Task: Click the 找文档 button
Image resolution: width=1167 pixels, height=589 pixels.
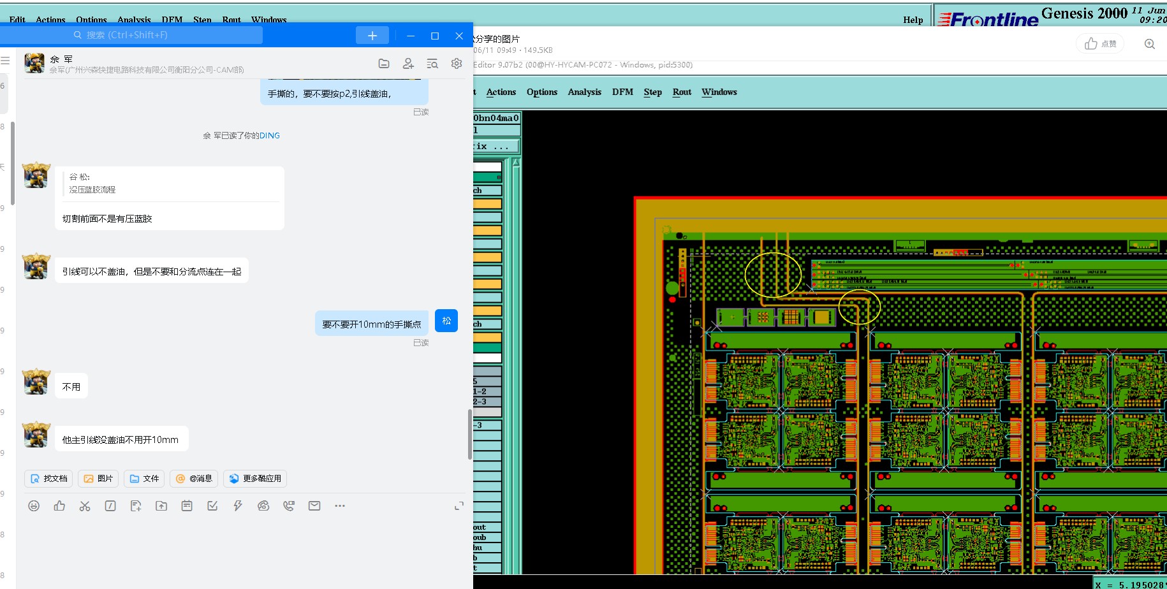Action: point(48,479)
